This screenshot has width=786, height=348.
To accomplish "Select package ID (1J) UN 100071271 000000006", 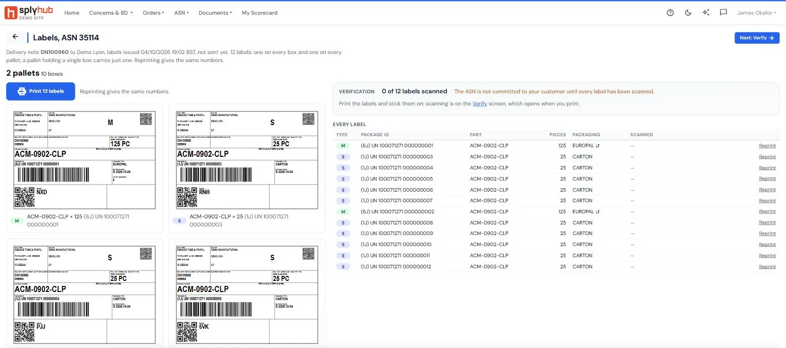I will (x=397, y=190).
